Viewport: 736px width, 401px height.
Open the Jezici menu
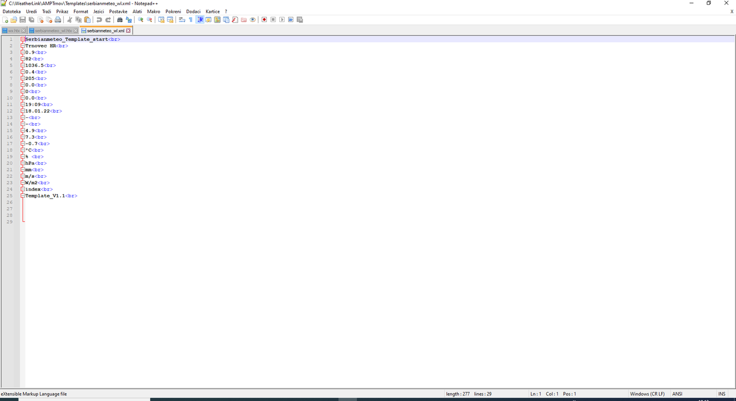tap(98, 12)
